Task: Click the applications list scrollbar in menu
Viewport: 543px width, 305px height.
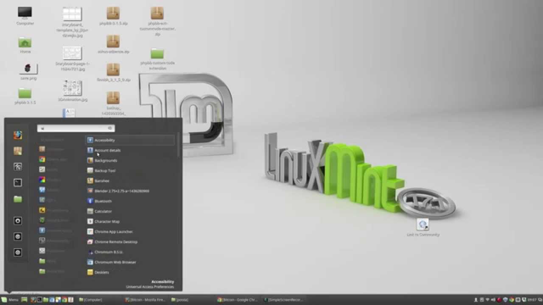Action: 179,144
